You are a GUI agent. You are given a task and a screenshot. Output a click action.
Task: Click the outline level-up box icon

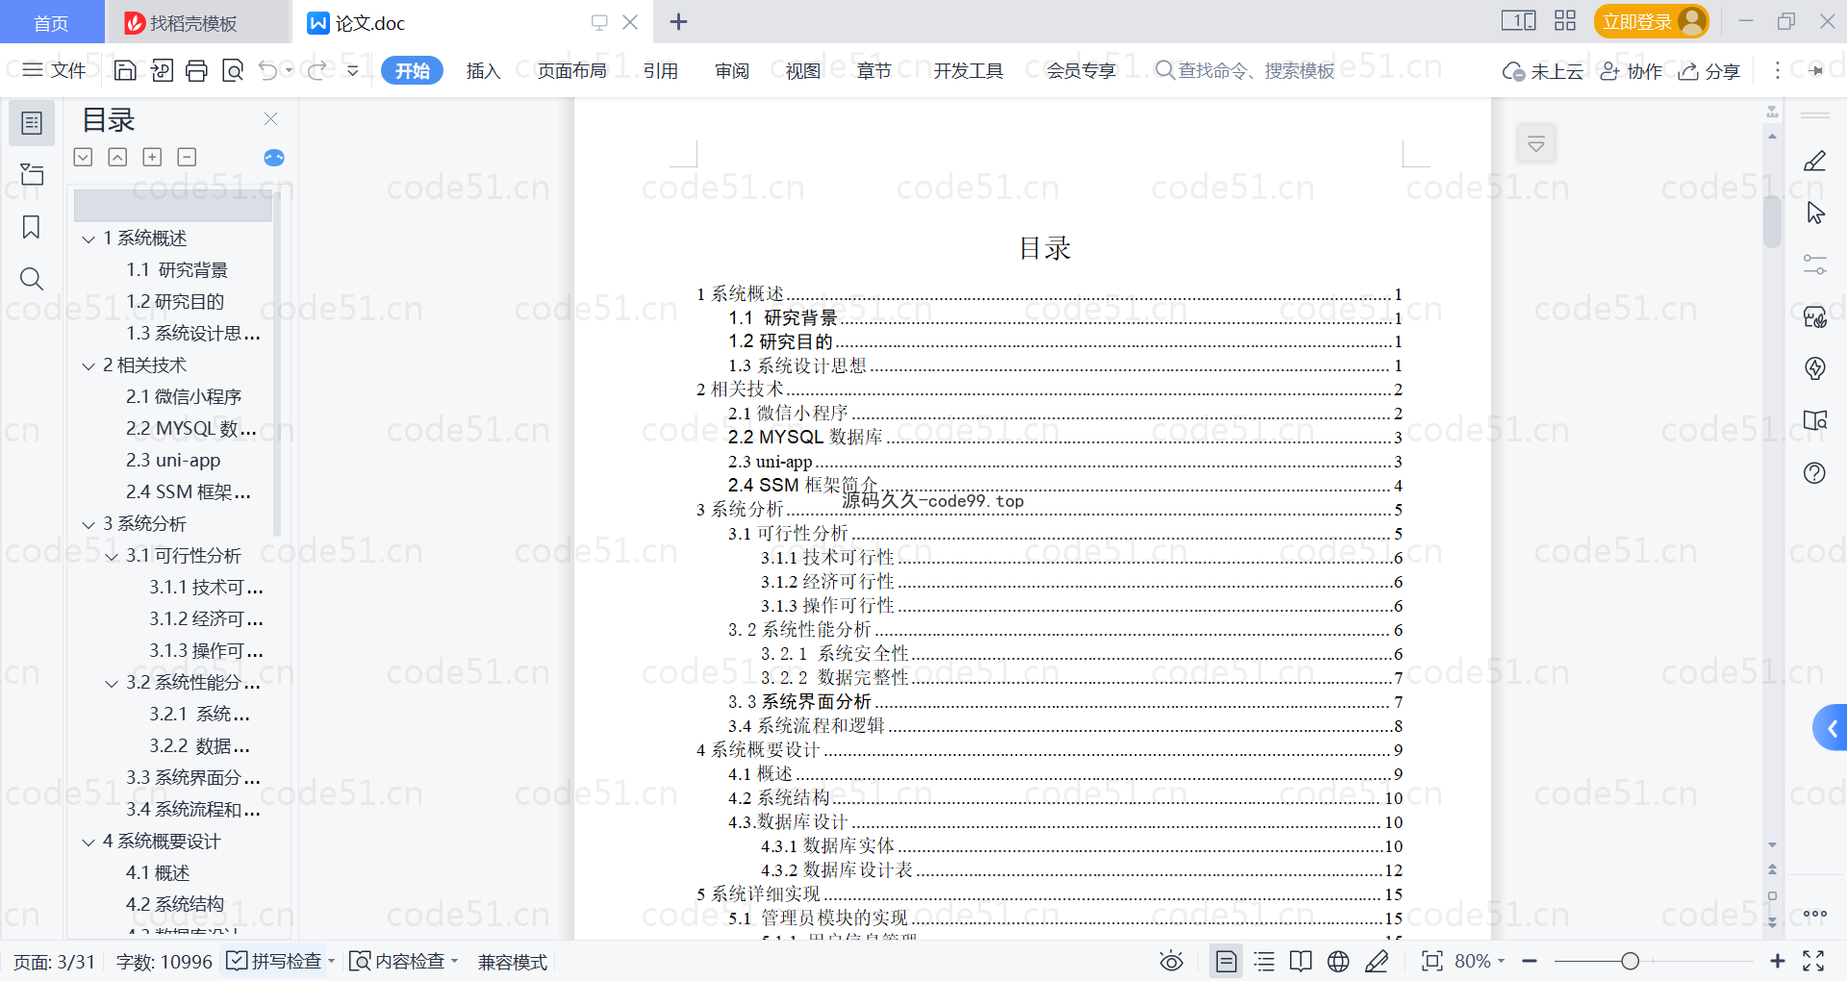(x=117, y=157)
